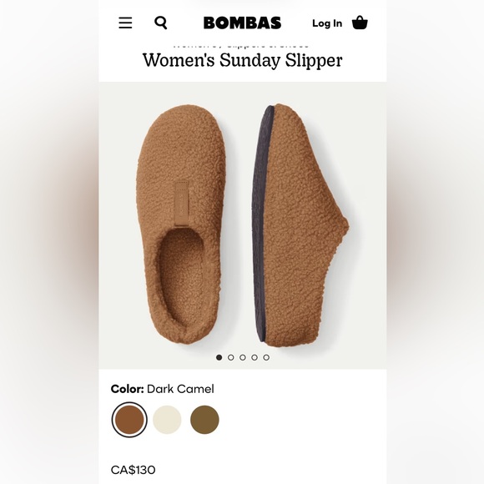Open the shopping basket icon
The height and width of the screenshot is (484, 484).
[360, 23]
